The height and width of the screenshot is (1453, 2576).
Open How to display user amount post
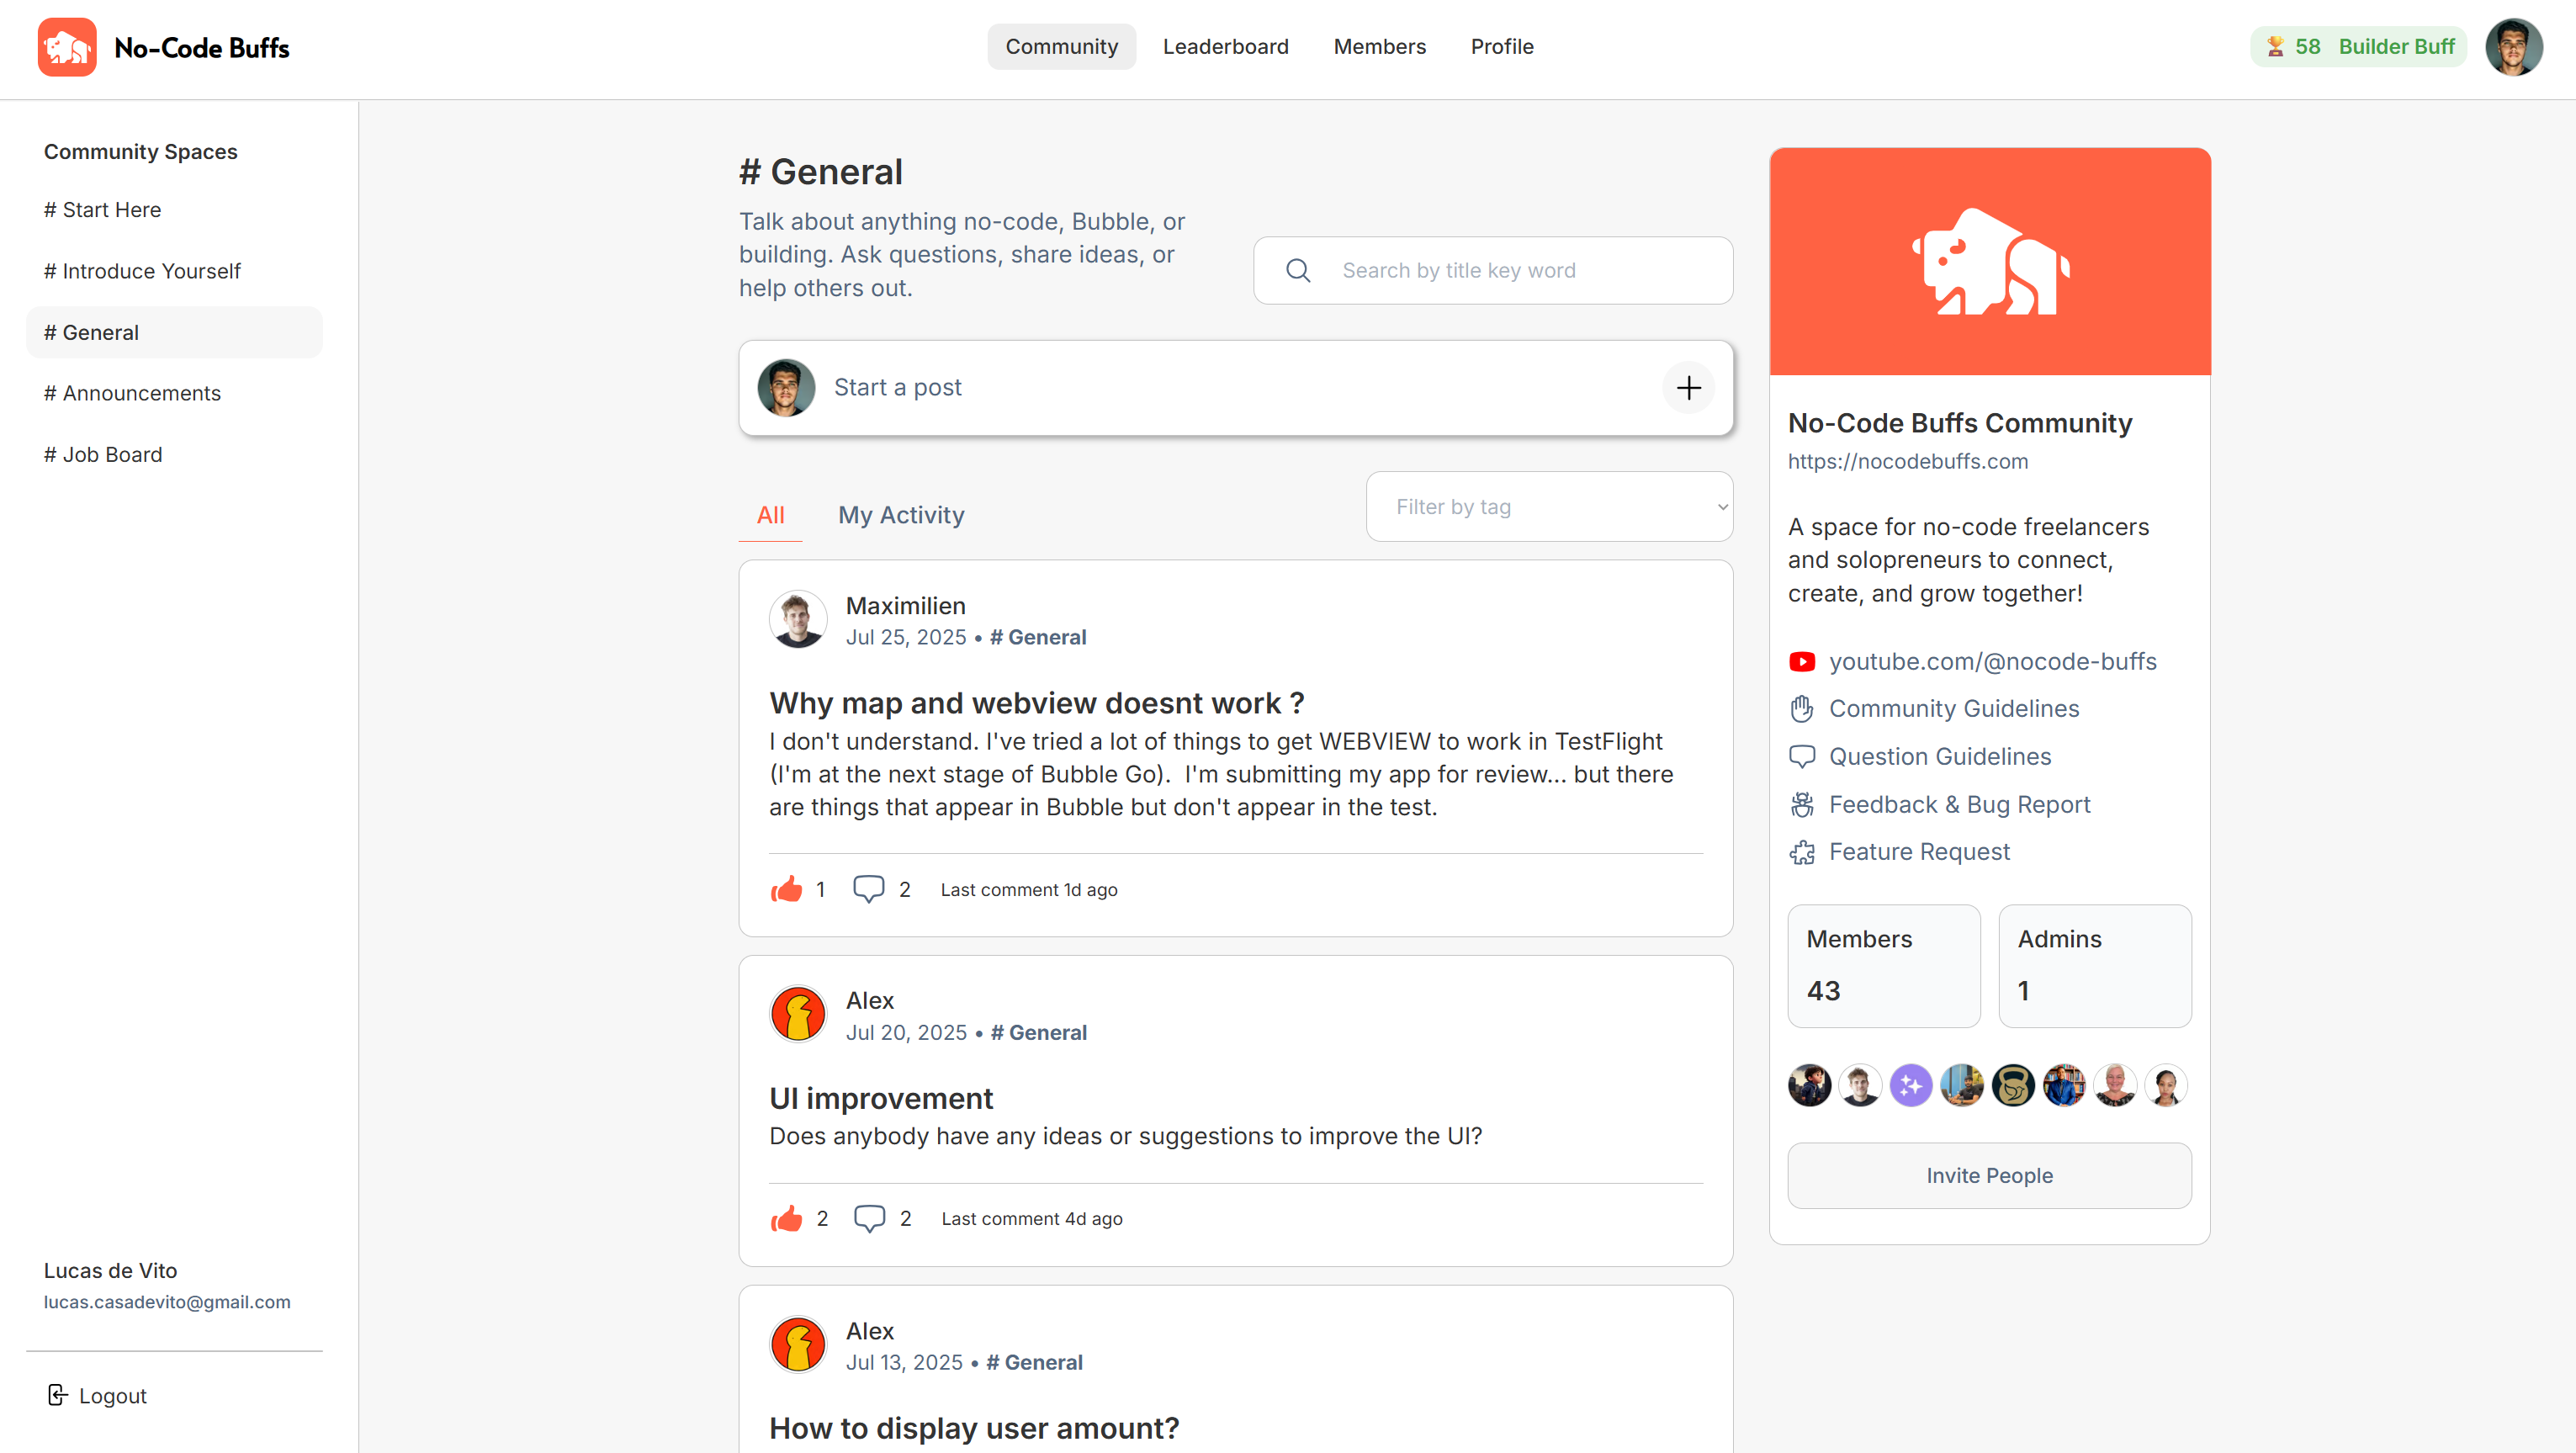tap(974, 1428)
